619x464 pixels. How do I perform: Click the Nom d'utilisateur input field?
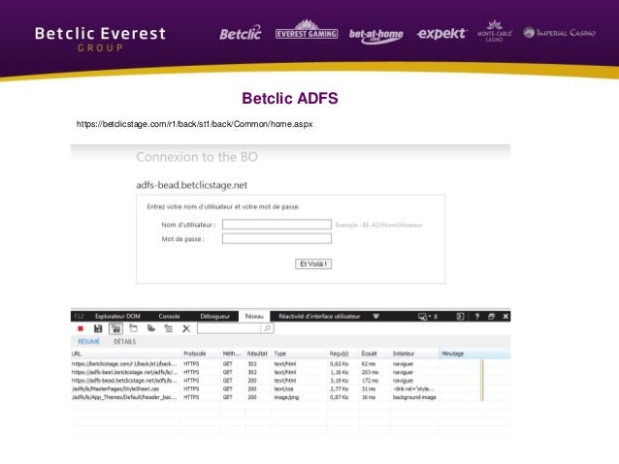pyautogui.click(x=277, y=225)
